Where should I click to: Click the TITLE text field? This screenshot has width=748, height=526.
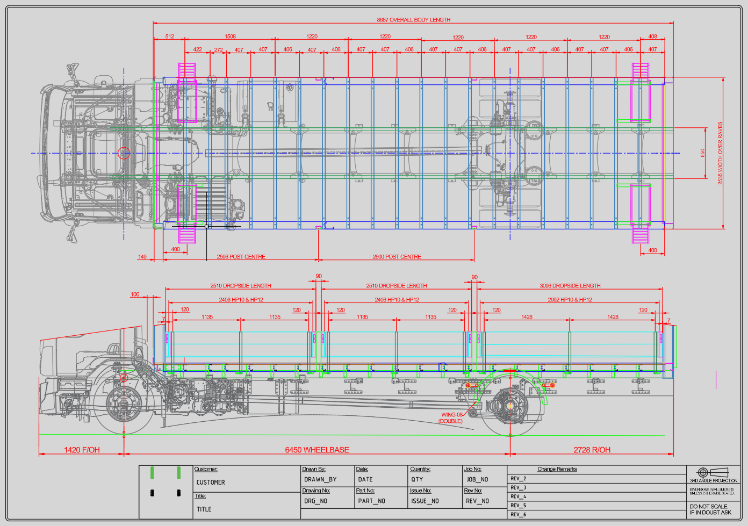pos(204,509)
